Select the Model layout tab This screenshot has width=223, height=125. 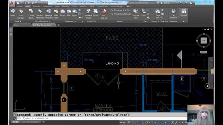15,122
